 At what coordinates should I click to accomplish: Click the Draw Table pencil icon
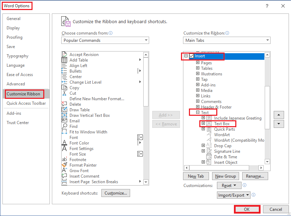pyautogui.click(x=64, y=110)
